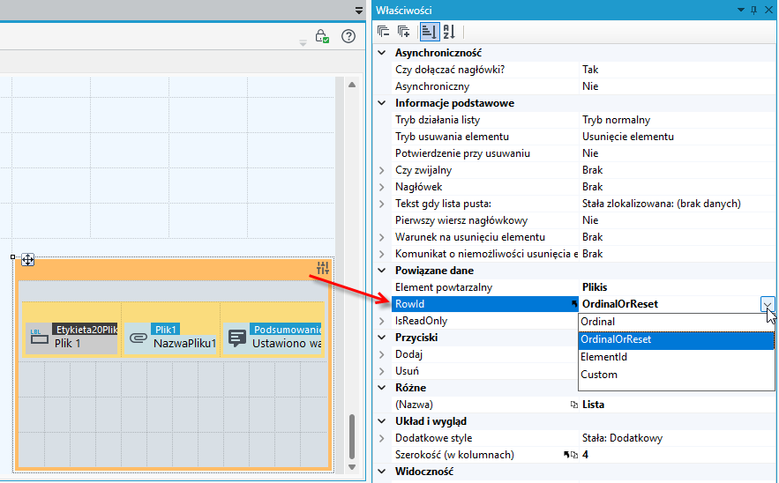Sort properties alphabetically A-Z
The image size is (779, 483).
point(449,32)
